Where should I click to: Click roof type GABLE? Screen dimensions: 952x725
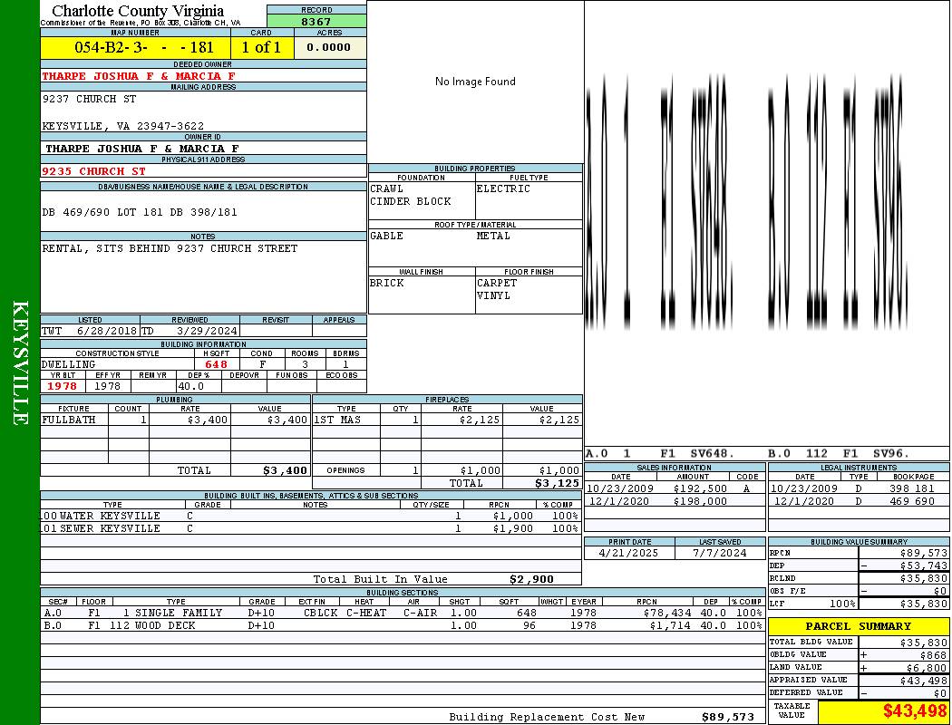[x=387, y=236]
